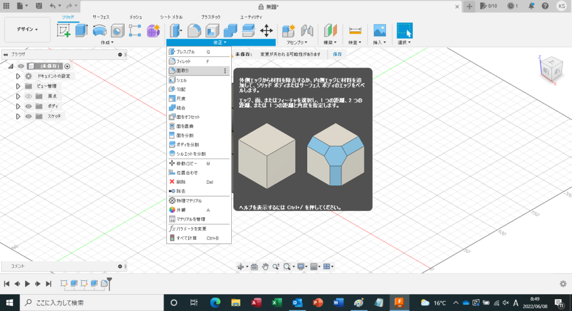Click the Undo arrow
Screen dimensions: 572x311
[x=53, y=6]
